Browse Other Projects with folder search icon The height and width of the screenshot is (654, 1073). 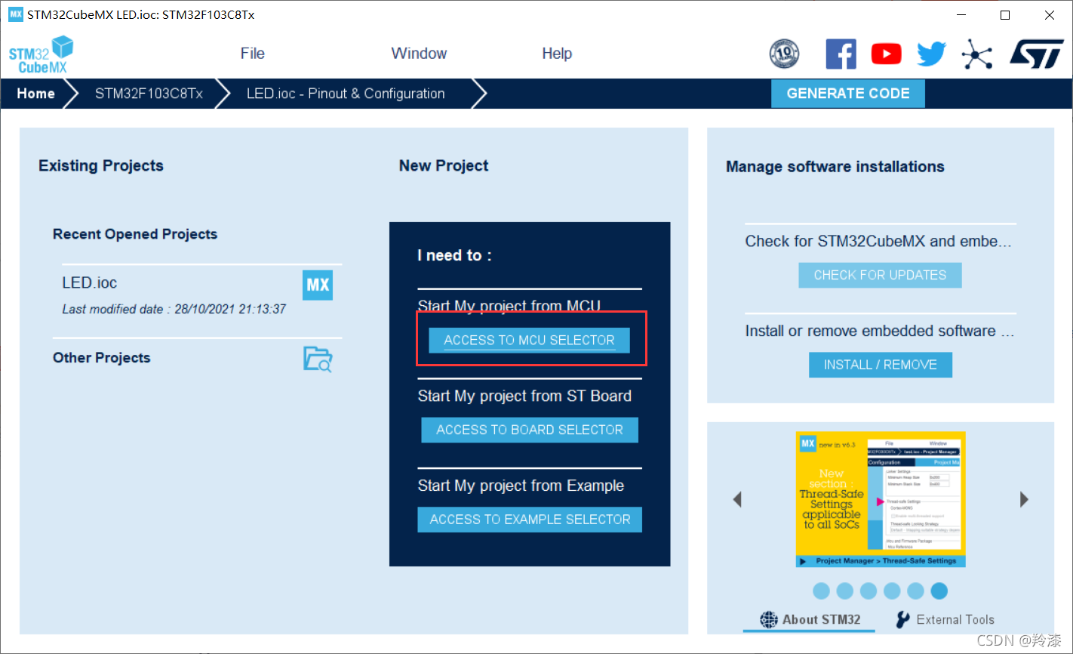[318, 359]
